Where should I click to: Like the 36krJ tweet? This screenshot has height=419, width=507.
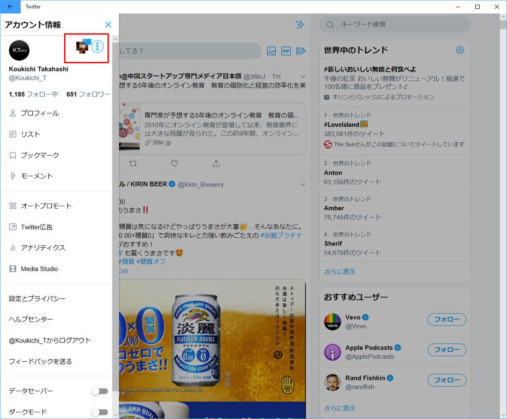[x=174, y=163]
